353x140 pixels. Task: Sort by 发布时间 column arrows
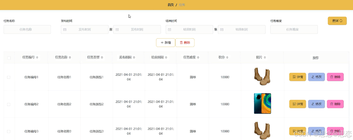pyautogui.click(x=134, y=57)
